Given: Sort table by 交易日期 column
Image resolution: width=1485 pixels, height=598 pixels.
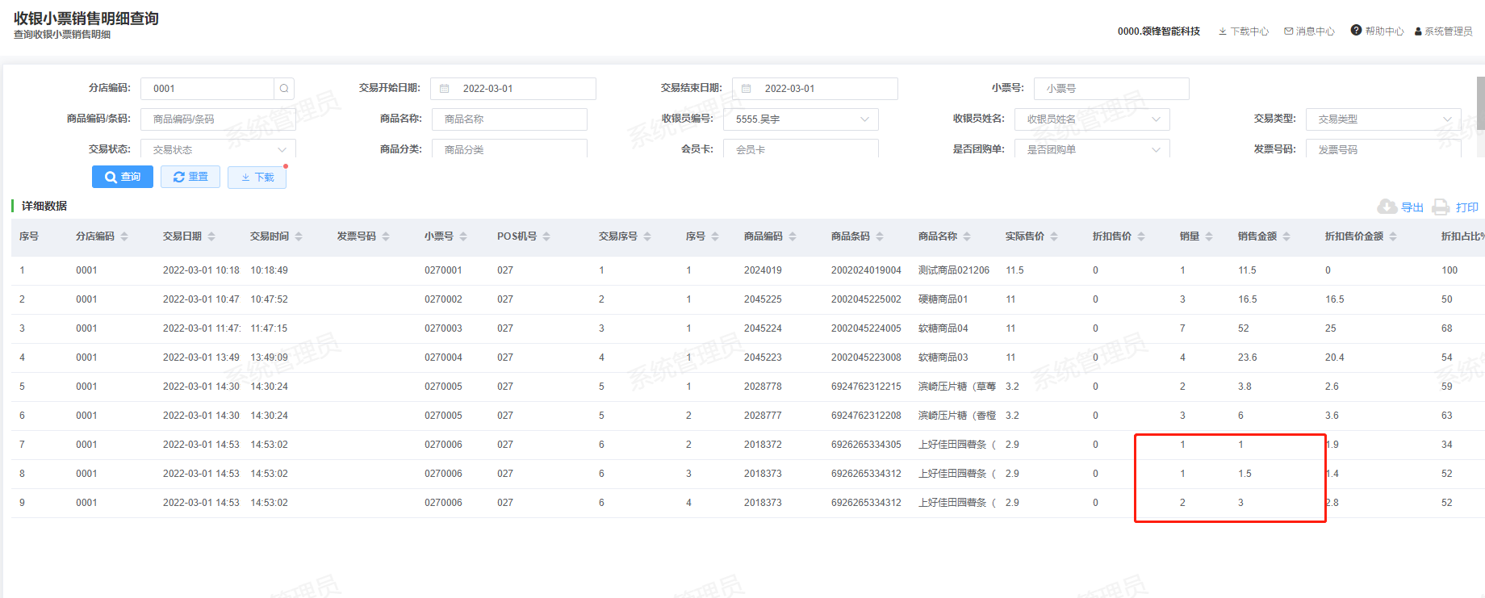Looking at the screenshot, I should click(211, 236).
